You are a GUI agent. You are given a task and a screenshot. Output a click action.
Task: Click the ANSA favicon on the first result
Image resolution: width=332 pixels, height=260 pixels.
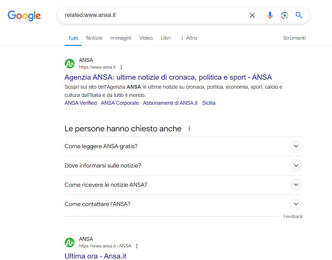point(69,63)
